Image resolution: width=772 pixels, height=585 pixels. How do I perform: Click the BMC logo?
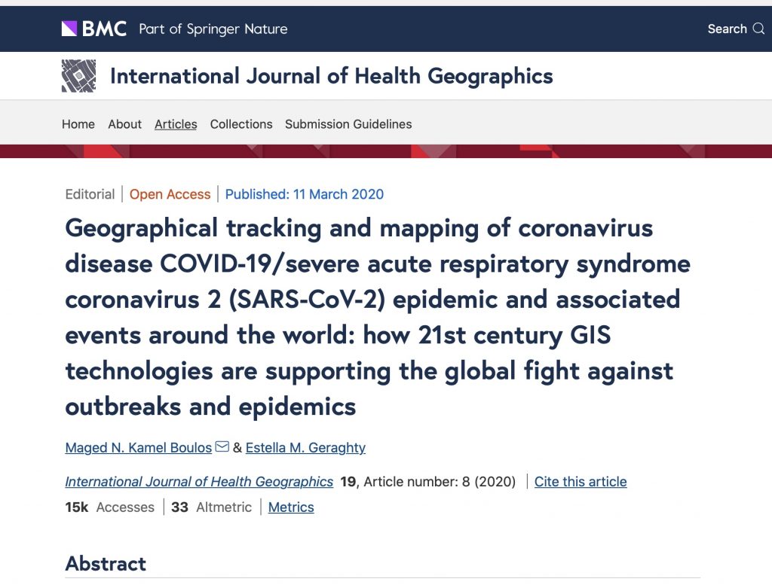(94, 29)
